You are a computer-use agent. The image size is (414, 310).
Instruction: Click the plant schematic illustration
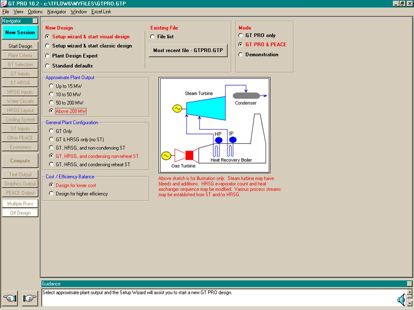pos(214,125)
